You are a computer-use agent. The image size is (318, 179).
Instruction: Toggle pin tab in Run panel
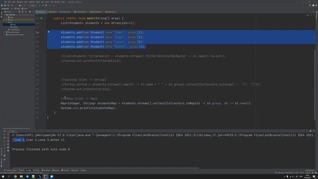coord(4,160)
